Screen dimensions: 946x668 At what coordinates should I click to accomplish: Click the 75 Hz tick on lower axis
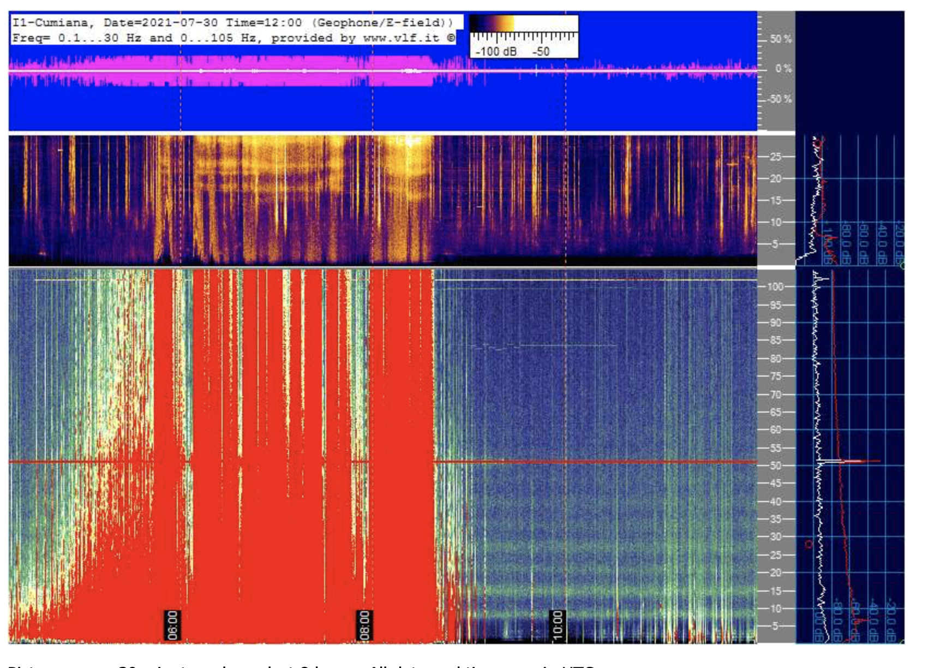(x=775, y=377)
